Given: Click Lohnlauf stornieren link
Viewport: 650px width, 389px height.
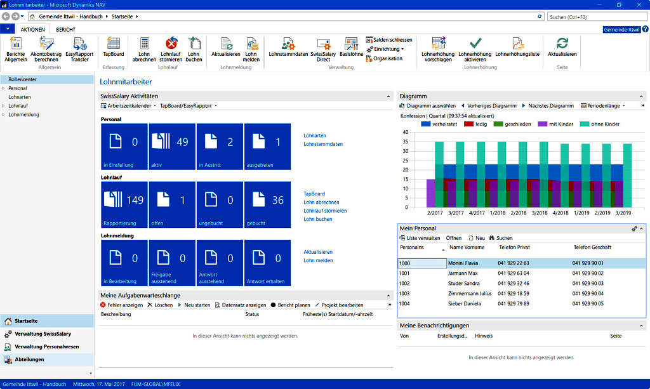Looking at the screenshot, I should (x=325, y=211).
